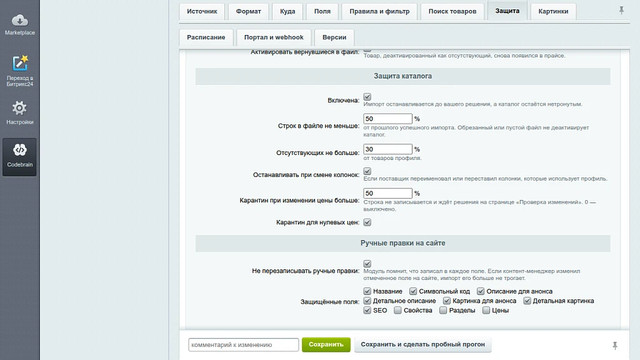
Task: Check the Разделы protected field
Action: click(x=443, y=310)
